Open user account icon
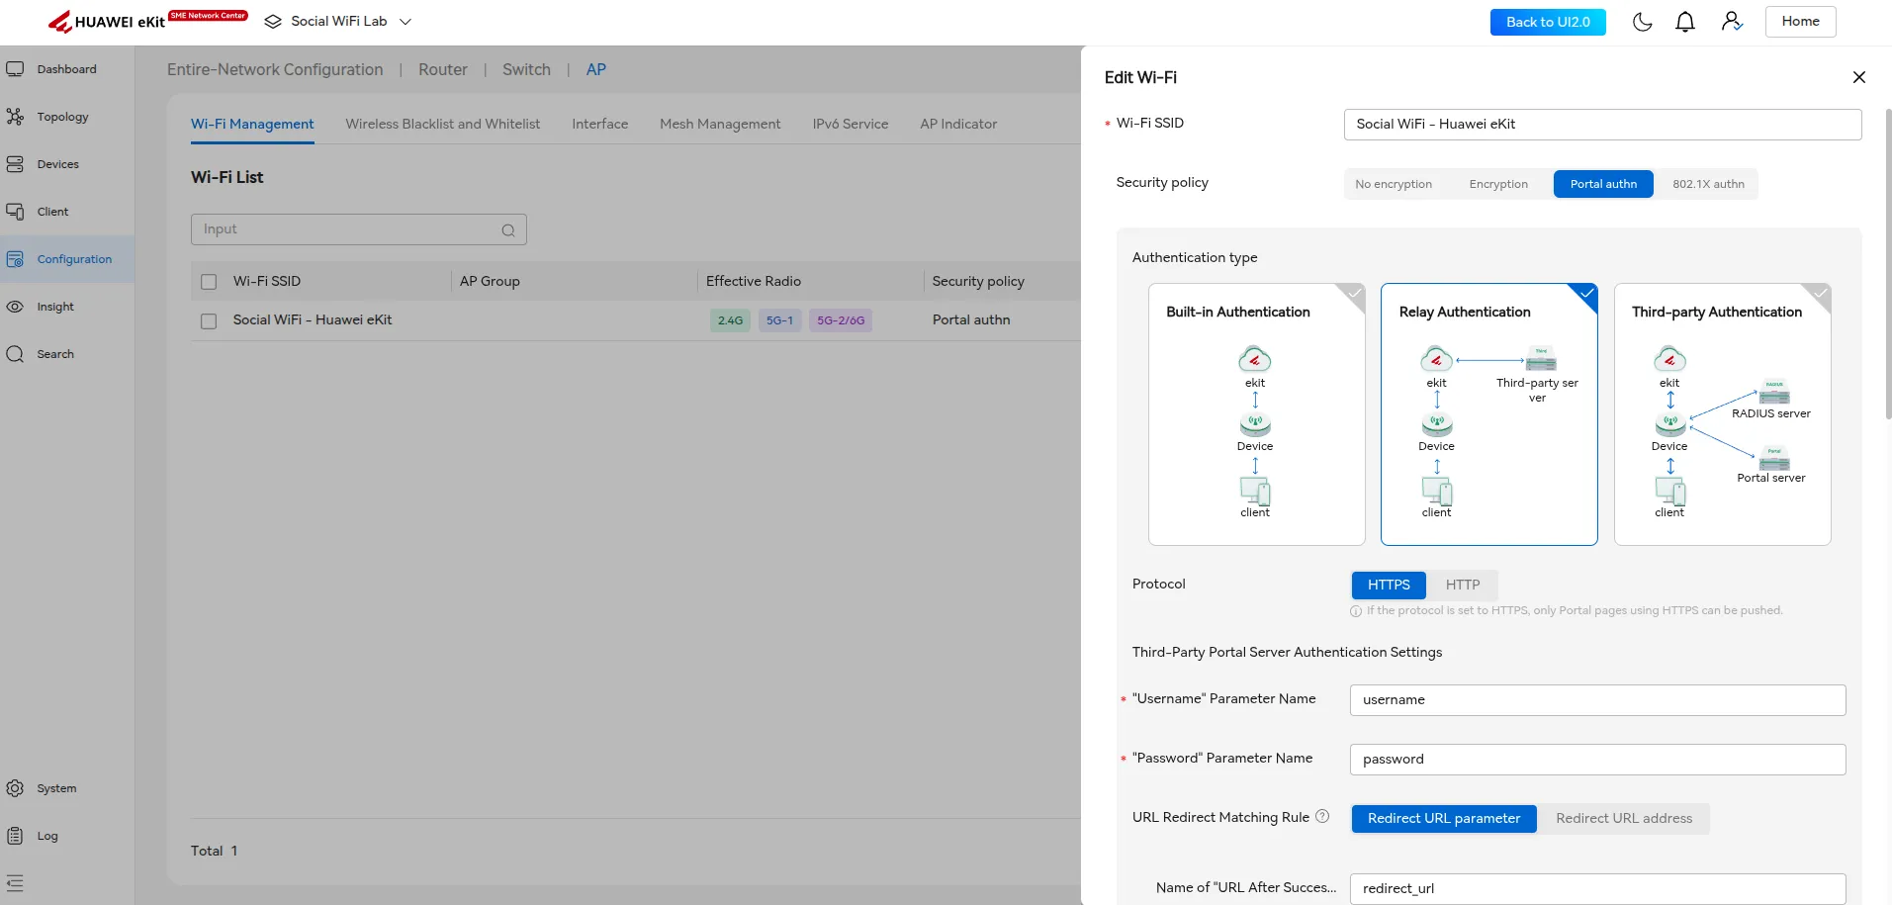The height and width of the screenshot is (905, 1892). point(1731,22)
